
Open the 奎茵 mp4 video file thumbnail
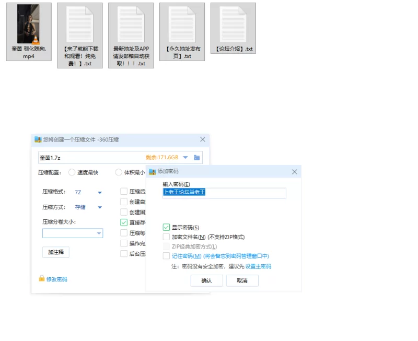pos(28,25)
